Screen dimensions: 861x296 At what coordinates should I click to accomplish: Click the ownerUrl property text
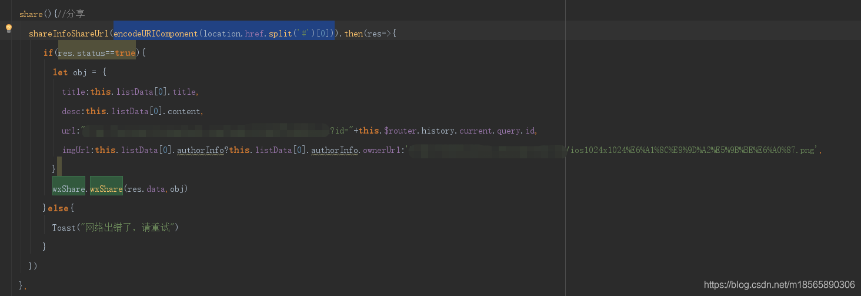pyautogui.click(x=382, y=150)
